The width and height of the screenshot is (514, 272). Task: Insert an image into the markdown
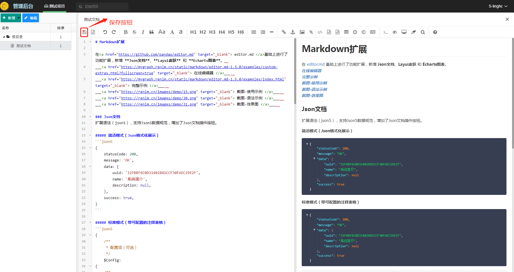[x=302, y=32]
